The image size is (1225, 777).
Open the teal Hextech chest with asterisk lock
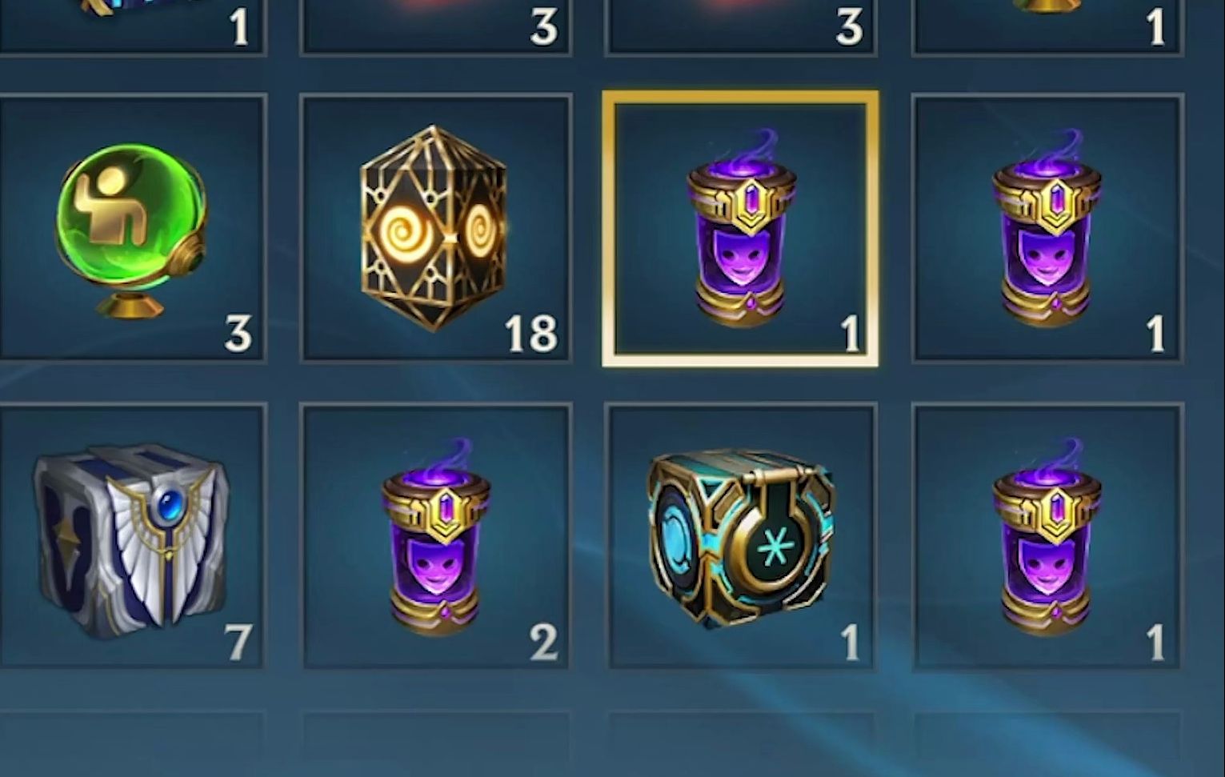[x=740, y=536]
